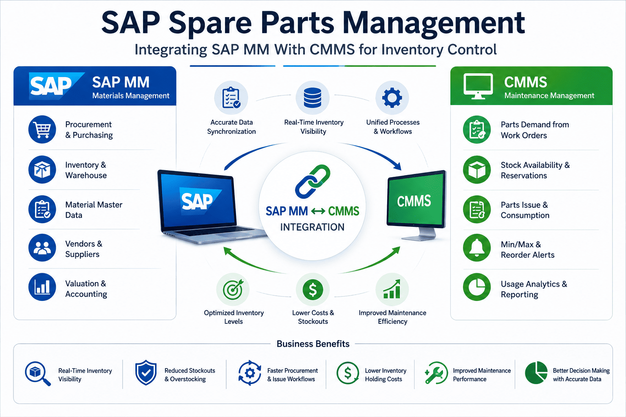Screen dimensions: 626x417
Task: Click the Parts Issue & Consumption label
Action: [x=525, y=210]
